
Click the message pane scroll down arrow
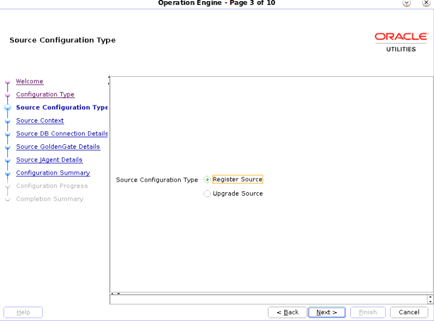click(x=430, y=301)
